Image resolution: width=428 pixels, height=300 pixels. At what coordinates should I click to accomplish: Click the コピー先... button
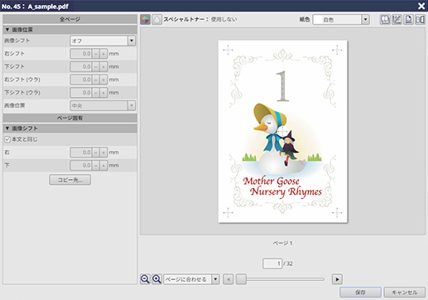70,180
